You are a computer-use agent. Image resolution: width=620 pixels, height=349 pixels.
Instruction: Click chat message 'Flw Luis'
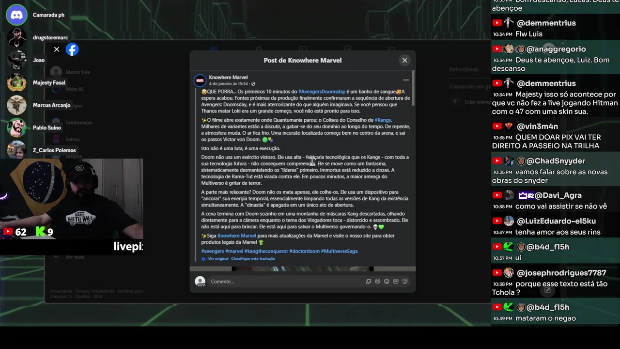tap(529, 34)
